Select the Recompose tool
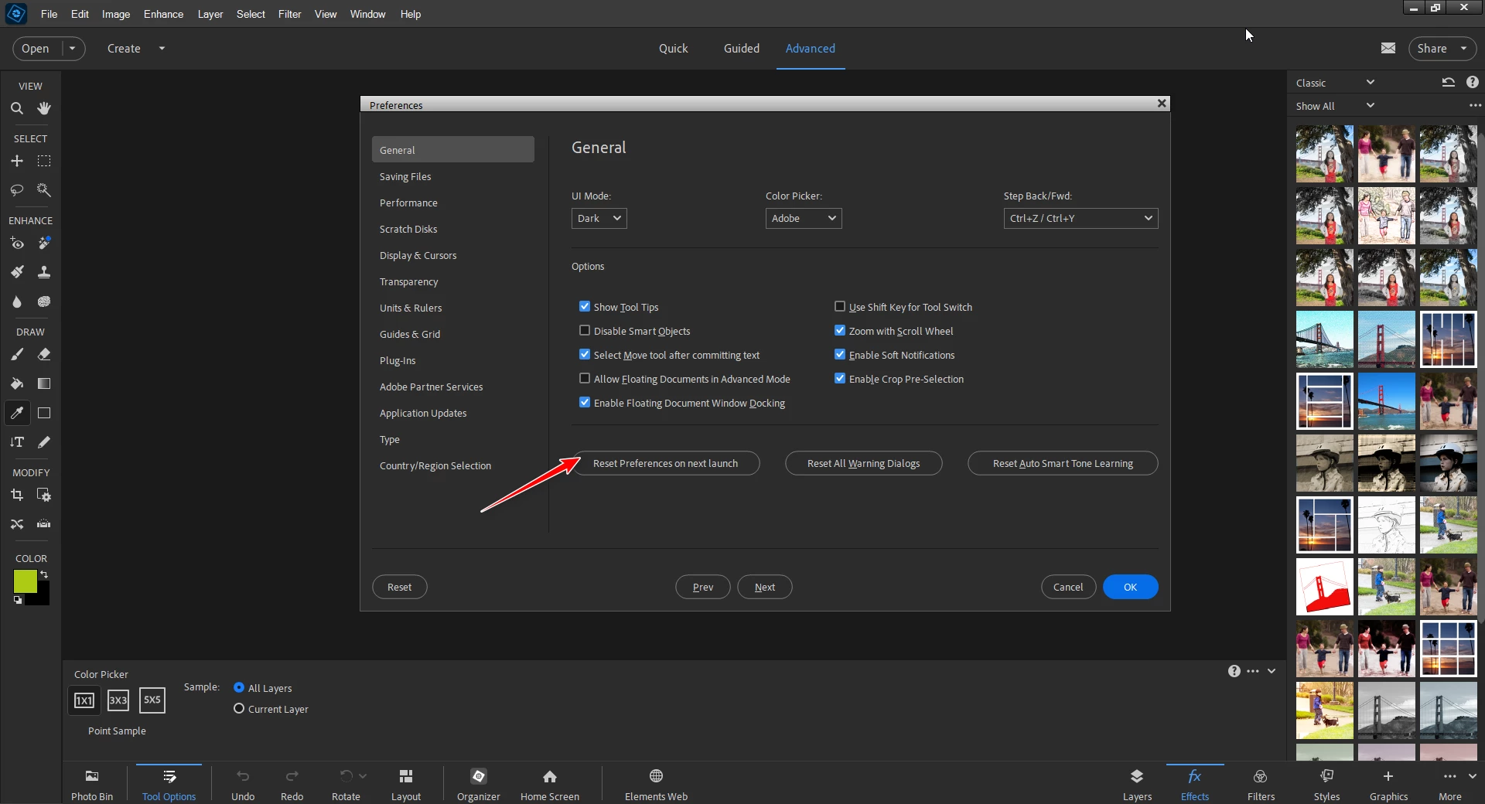Screen dimensions: 1485x804 44,495
